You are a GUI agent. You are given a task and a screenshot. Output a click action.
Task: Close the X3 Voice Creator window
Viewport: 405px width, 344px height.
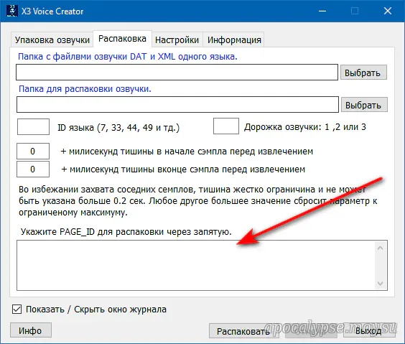click(x=388, y=11)
